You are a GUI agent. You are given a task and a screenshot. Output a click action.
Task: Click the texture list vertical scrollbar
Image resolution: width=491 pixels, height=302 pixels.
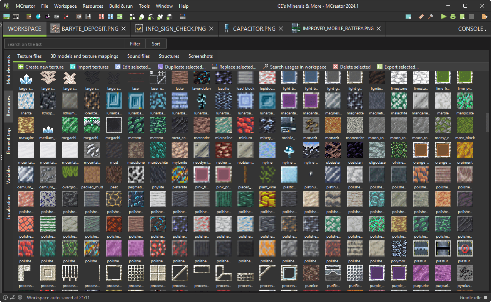click(x=488, y=122)
